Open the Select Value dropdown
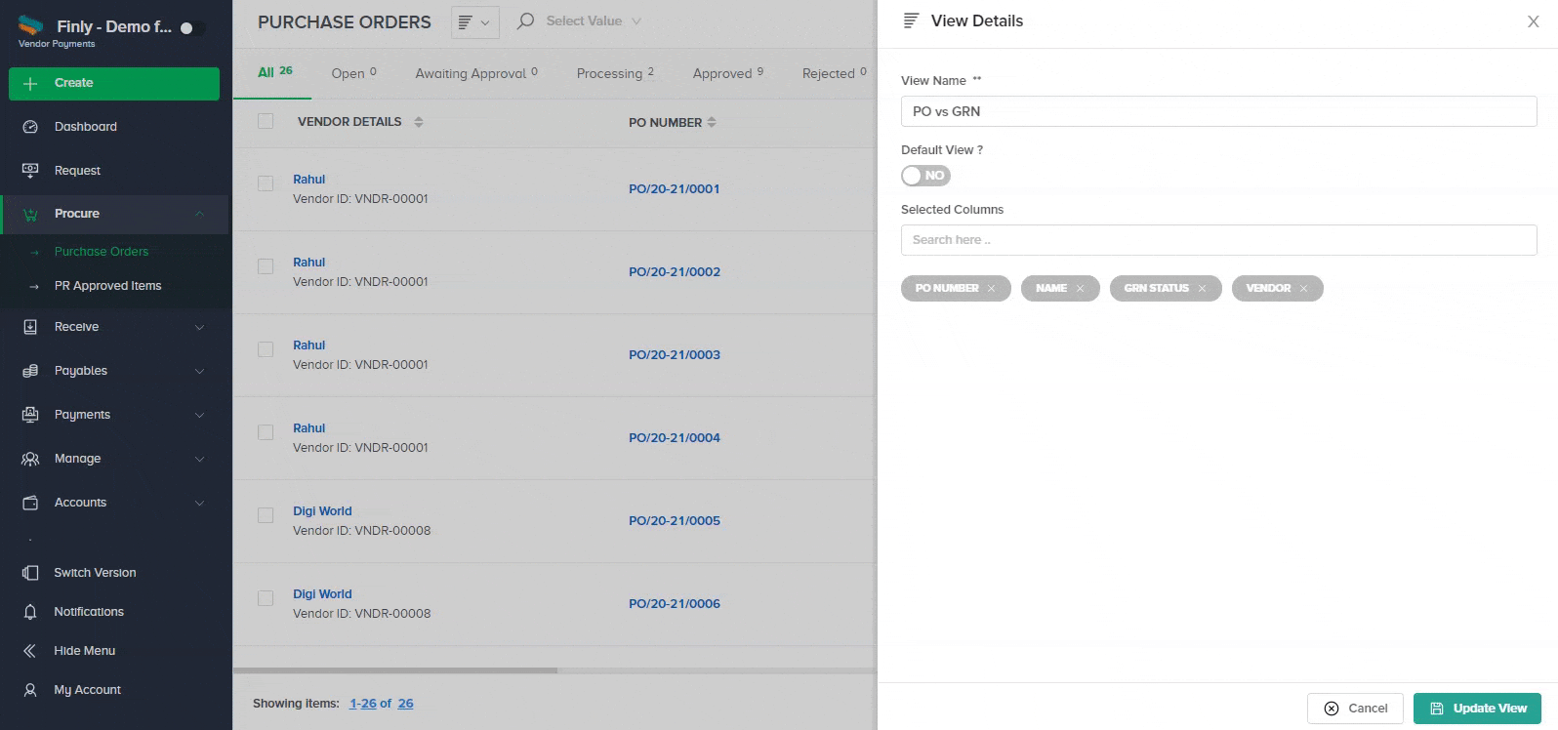Image resolution: width=1558 pixels, height=730 pixels. [x=593, y=20]
